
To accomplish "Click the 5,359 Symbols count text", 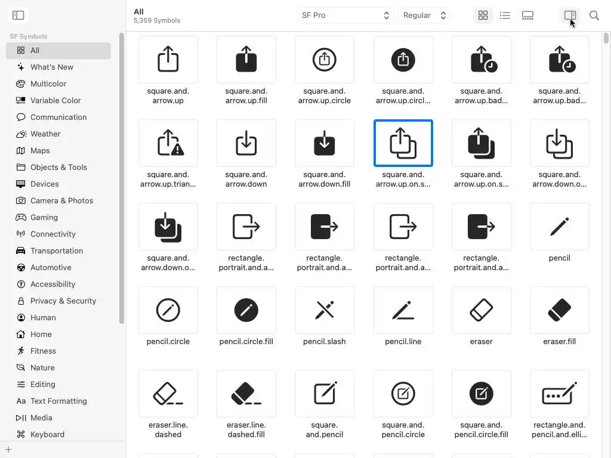I will click(x=157, y=21).
